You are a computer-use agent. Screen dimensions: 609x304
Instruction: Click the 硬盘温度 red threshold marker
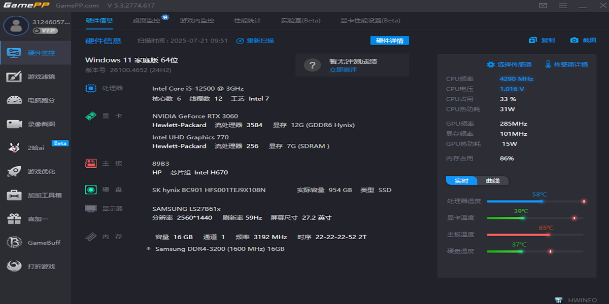point(550,251)
